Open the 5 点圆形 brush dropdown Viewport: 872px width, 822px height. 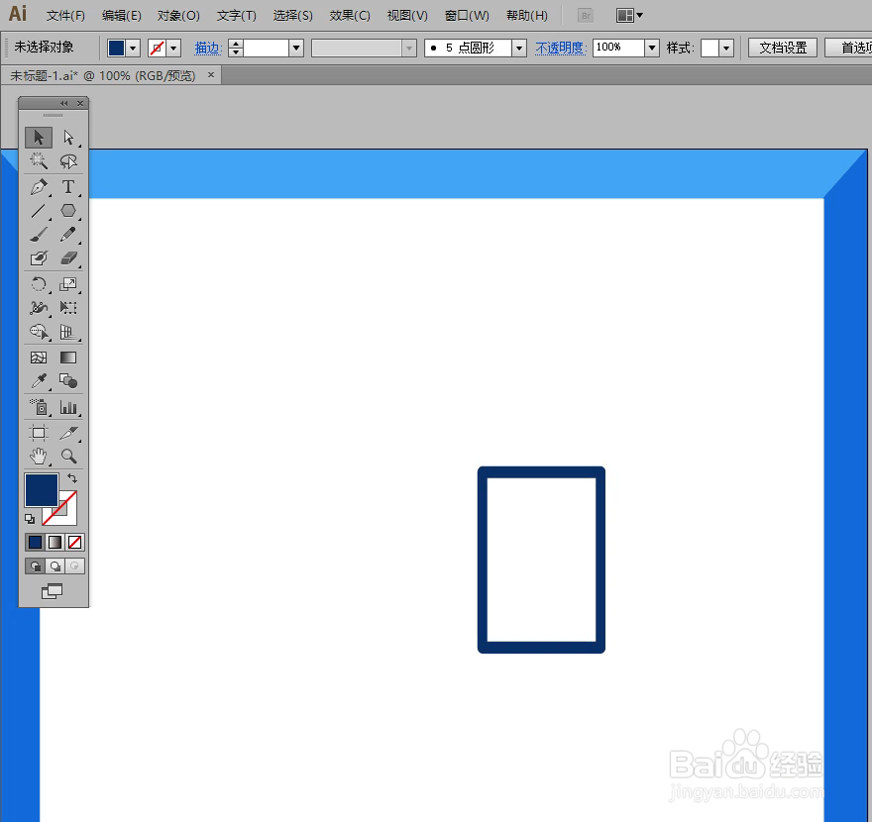[519, 49]
